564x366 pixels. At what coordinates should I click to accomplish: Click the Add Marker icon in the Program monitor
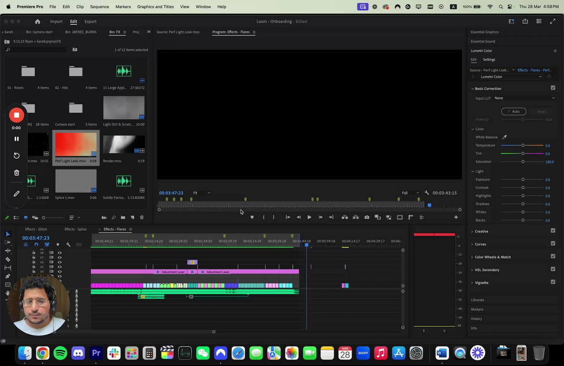pyautogui.click(x=252, y=217)
